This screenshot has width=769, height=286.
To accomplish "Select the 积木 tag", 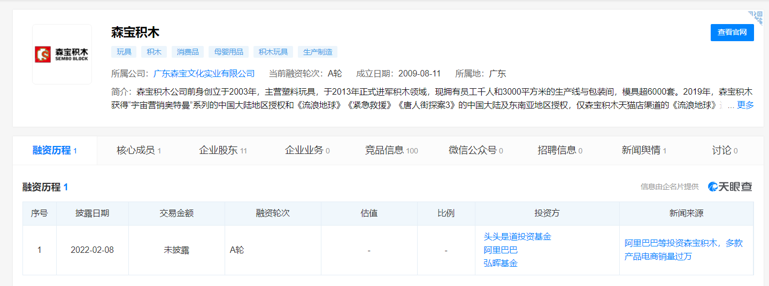I will coord(154,52).
